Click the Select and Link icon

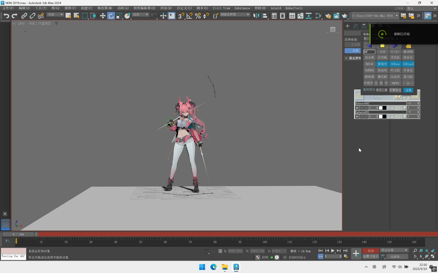point(24,16)
